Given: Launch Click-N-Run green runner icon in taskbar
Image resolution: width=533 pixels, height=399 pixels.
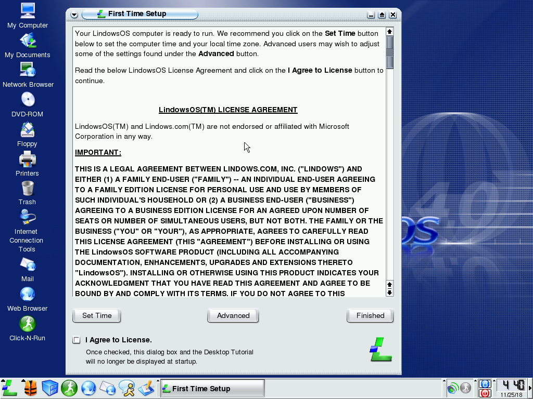Looking at the screenshot, I should click(69, 388).
